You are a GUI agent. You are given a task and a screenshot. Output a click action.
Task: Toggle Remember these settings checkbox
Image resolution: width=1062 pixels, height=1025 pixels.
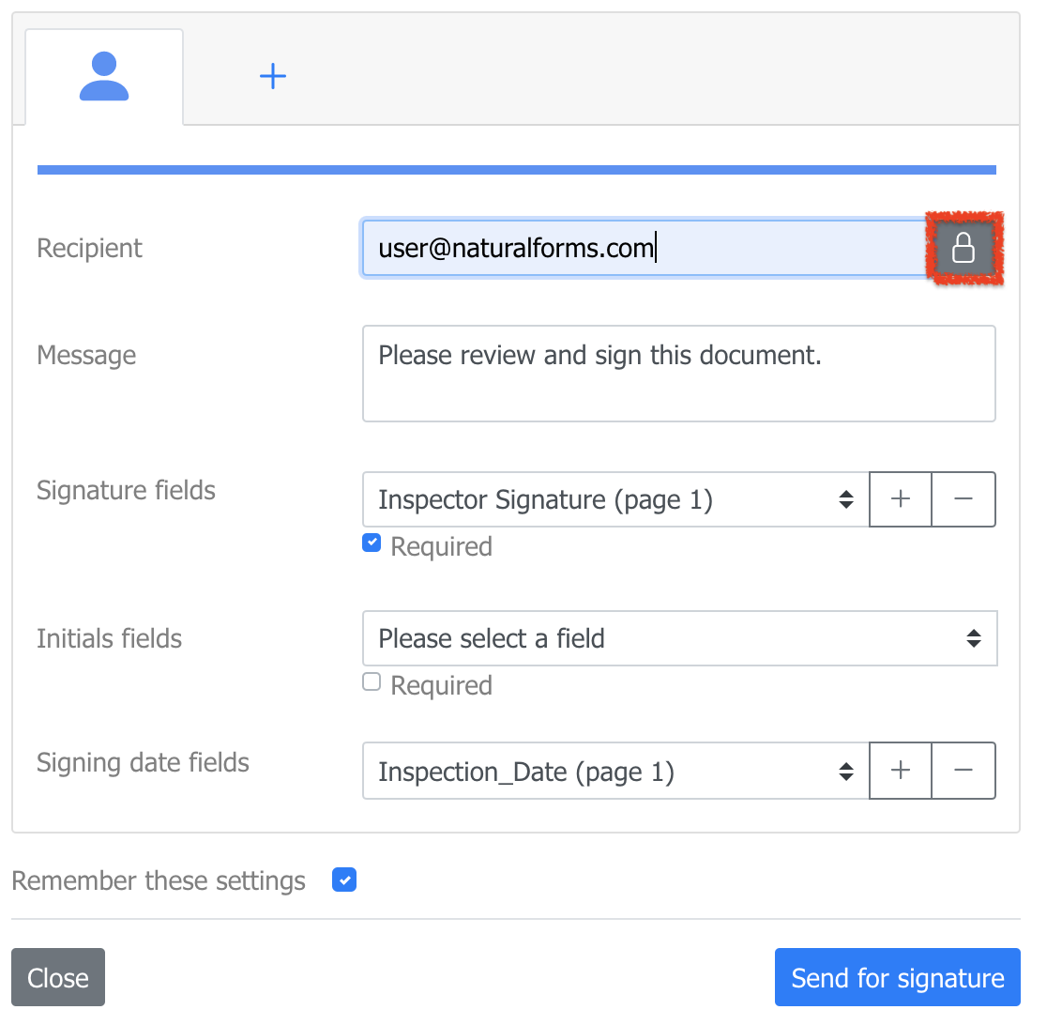(344, 880)
